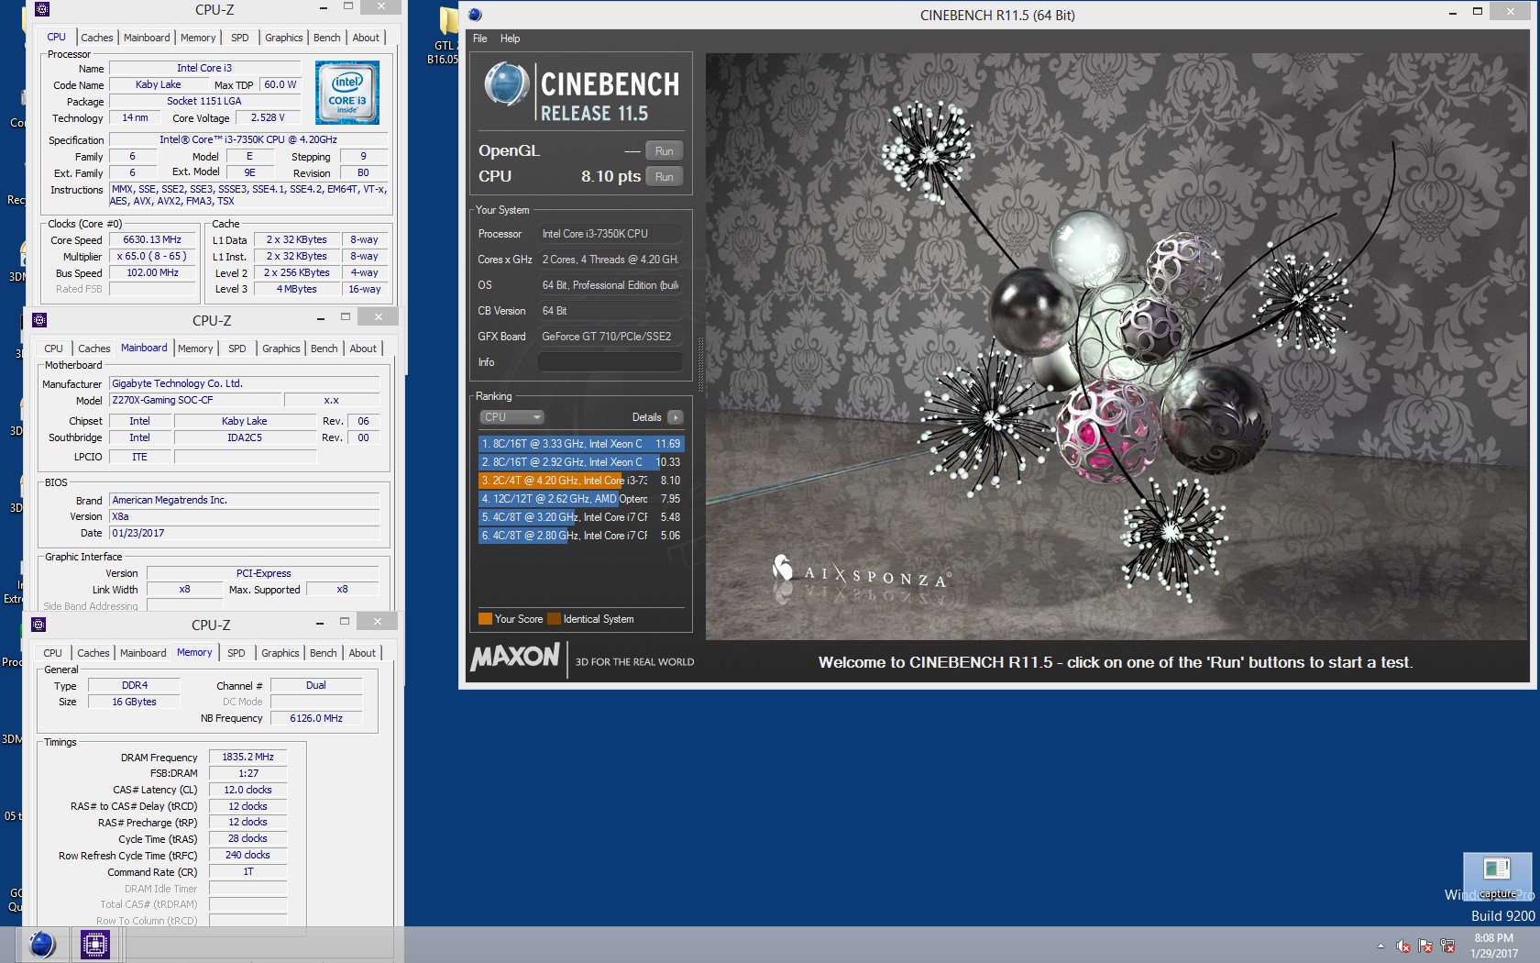Image resolution: width=1540 pixels, height=963 pixels.
Task: Open the File menu in Cinebench
Action: pyautogui.click(x=480, y=39)
